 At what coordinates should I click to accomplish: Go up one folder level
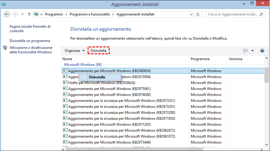coord(29,14)
